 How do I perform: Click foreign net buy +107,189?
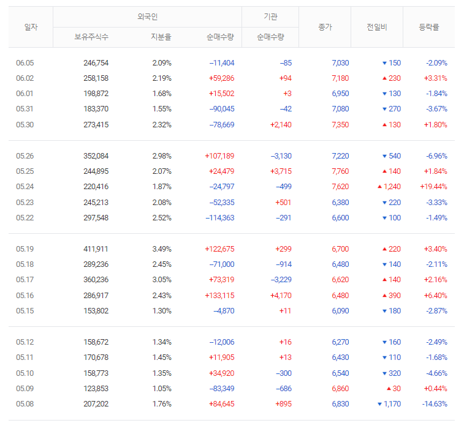(219, 155)
